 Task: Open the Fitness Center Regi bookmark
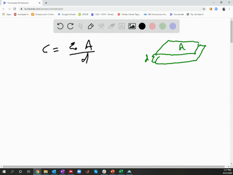[x=129, y=15]
